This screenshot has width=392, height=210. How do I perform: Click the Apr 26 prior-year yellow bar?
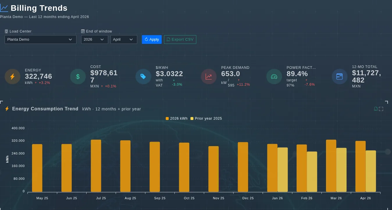[371, 171]
